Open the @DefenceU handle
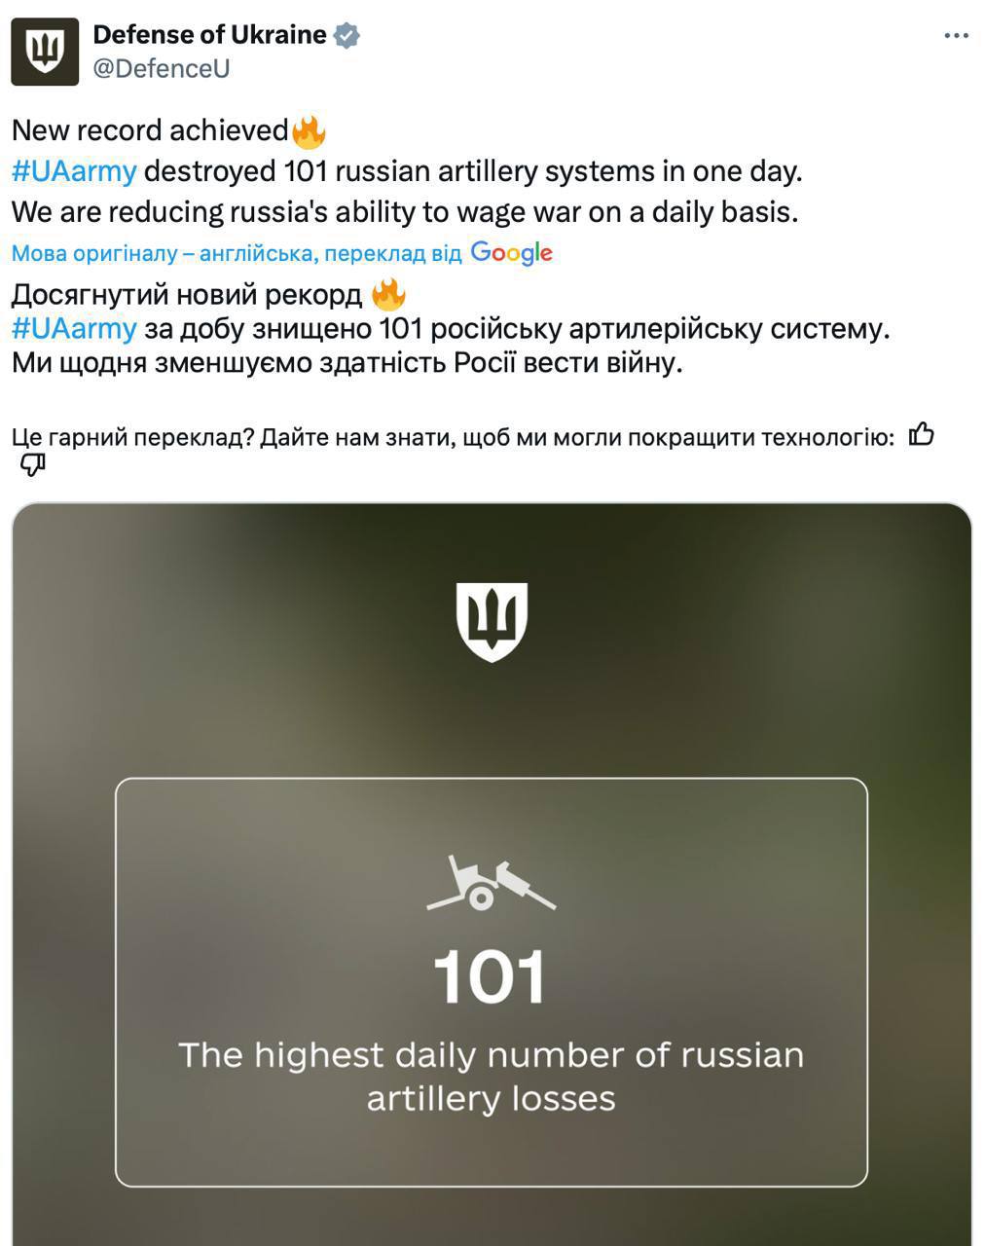Image resolution: width=985 pixels, height=1246 pixels. click(161, 69)
